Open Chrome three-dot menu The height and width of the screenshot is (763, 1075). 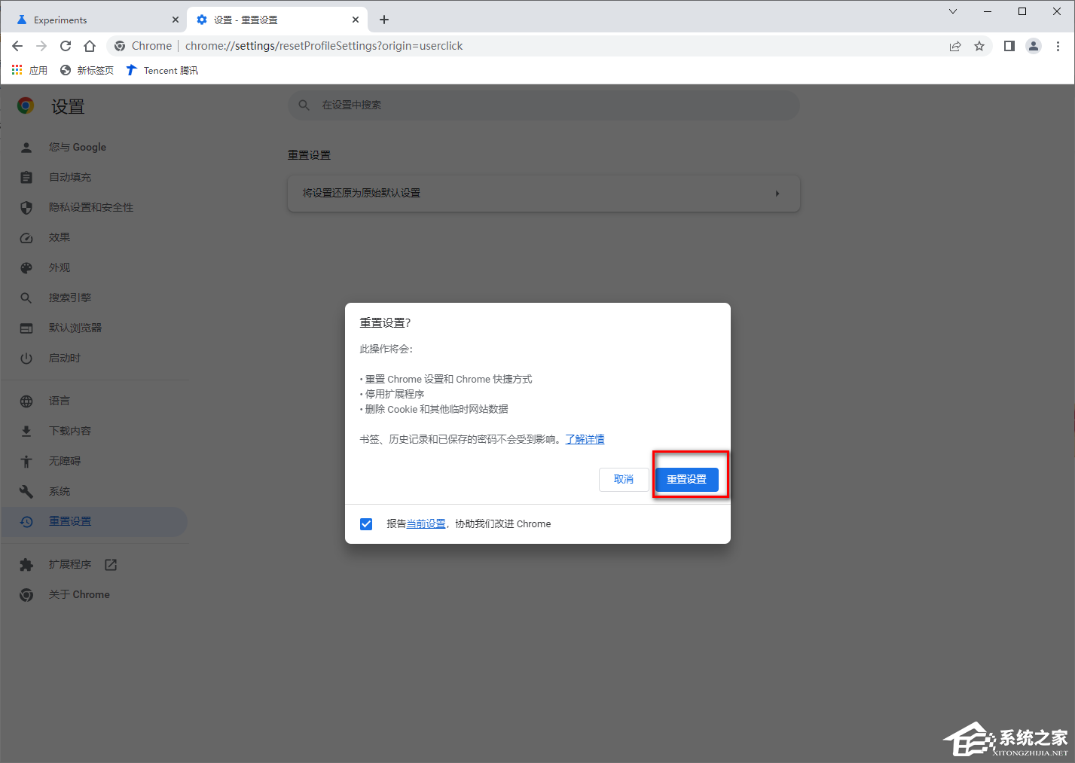(1058, 46)
